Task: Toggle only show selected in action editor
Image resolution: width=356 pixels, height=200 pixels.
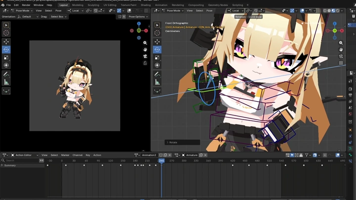Action: pos(292,155)
